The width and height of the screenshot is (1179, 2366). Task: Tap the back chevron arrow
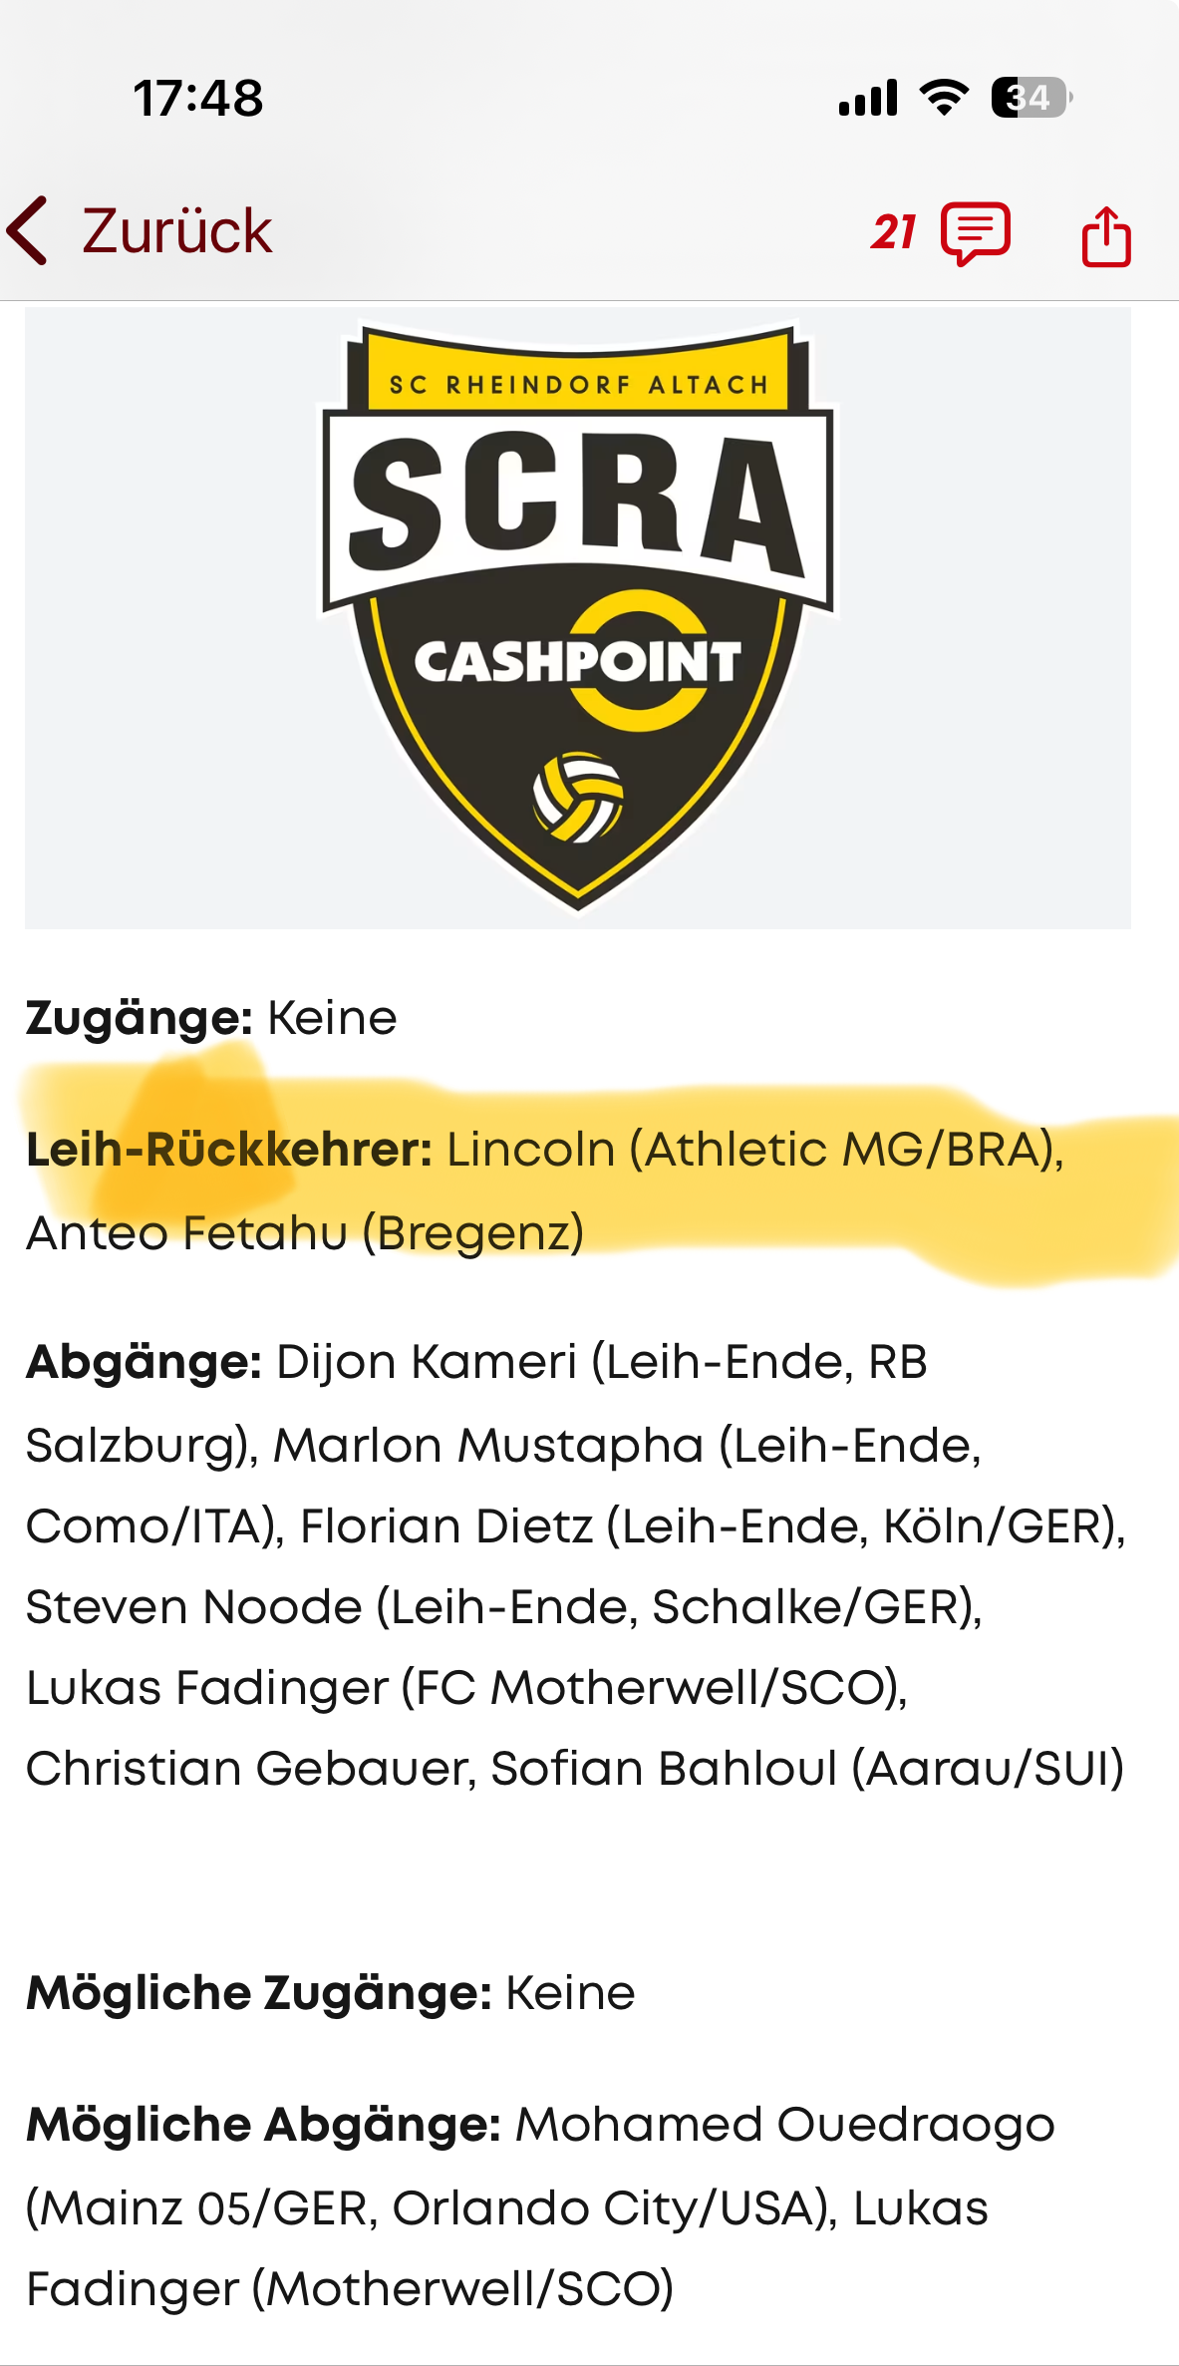(x=27, y=231)
